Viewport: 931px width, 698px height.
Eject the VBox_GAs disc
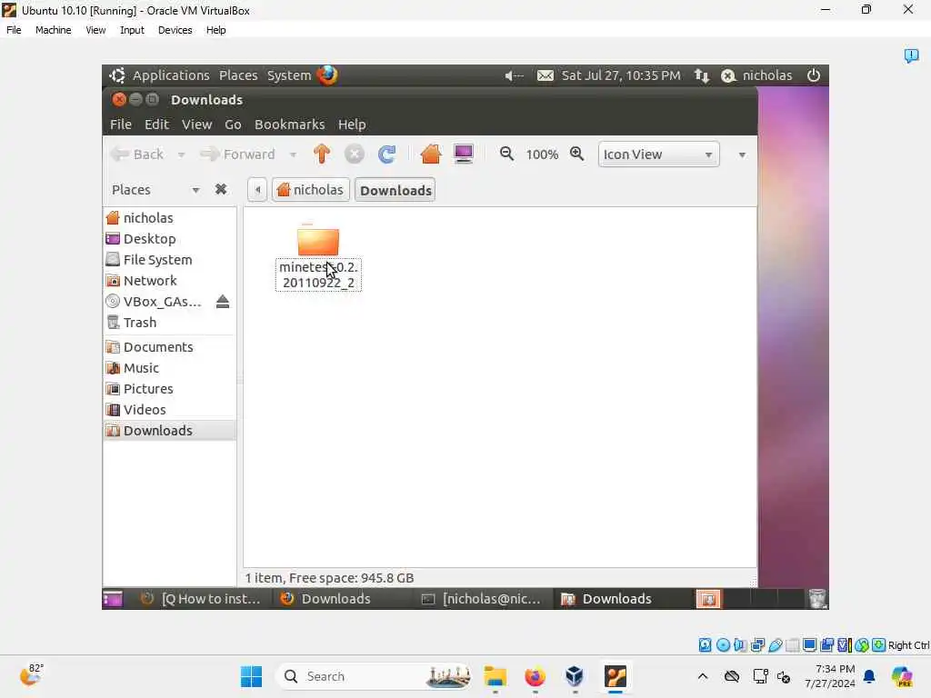tap(223, 302)
